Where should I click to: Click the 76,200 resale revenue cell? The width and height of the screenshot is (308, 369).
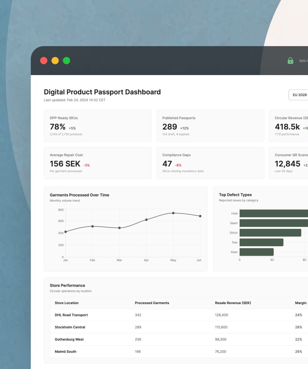coord(221,351)
